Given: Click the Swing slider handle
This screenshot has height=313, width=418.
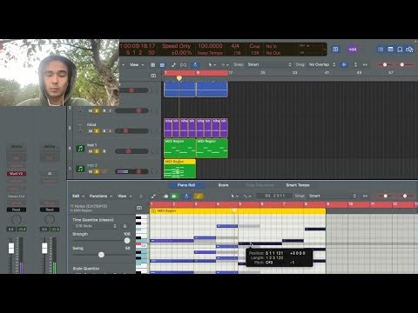Looking at the screenshot, I should tap(101, 255).
